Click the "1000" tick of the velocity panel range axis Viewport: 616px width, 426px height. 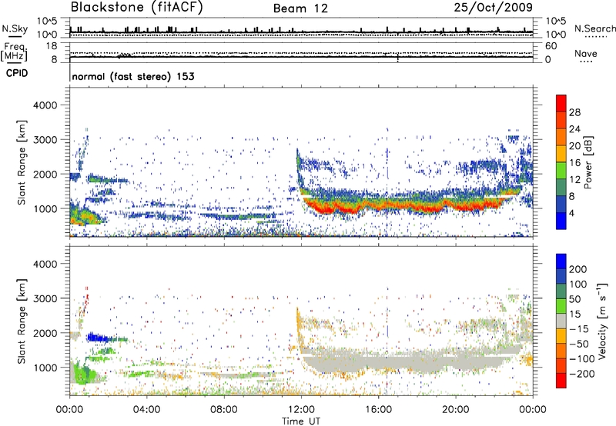pos(45,368)
